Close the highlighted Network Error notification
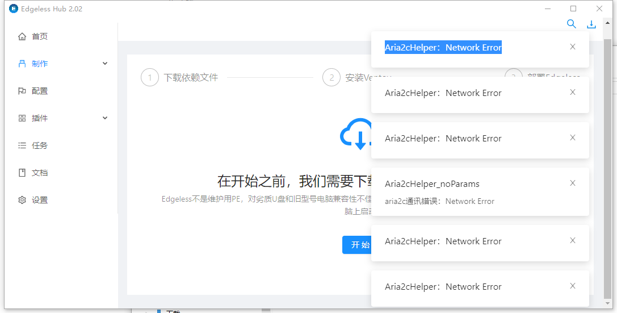The height and width of the screenshot is (313, 617). tap(573, 47)
